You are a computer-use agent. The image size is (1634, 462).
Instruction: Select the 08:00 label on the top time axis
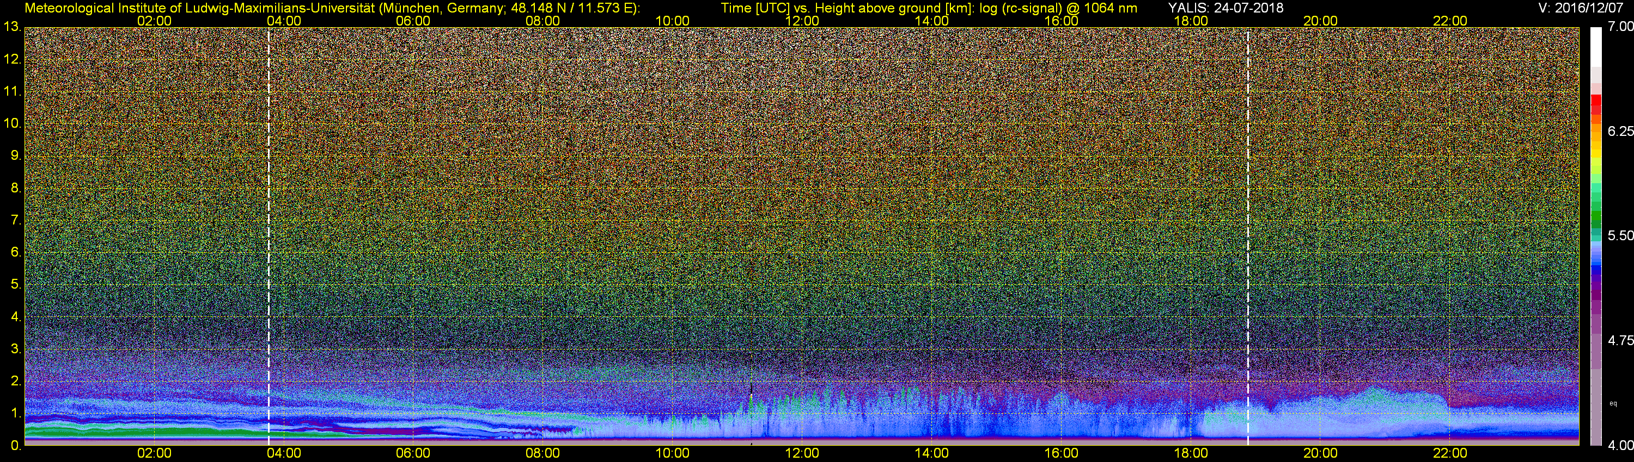pyautogui.click(x=543, y=21)
